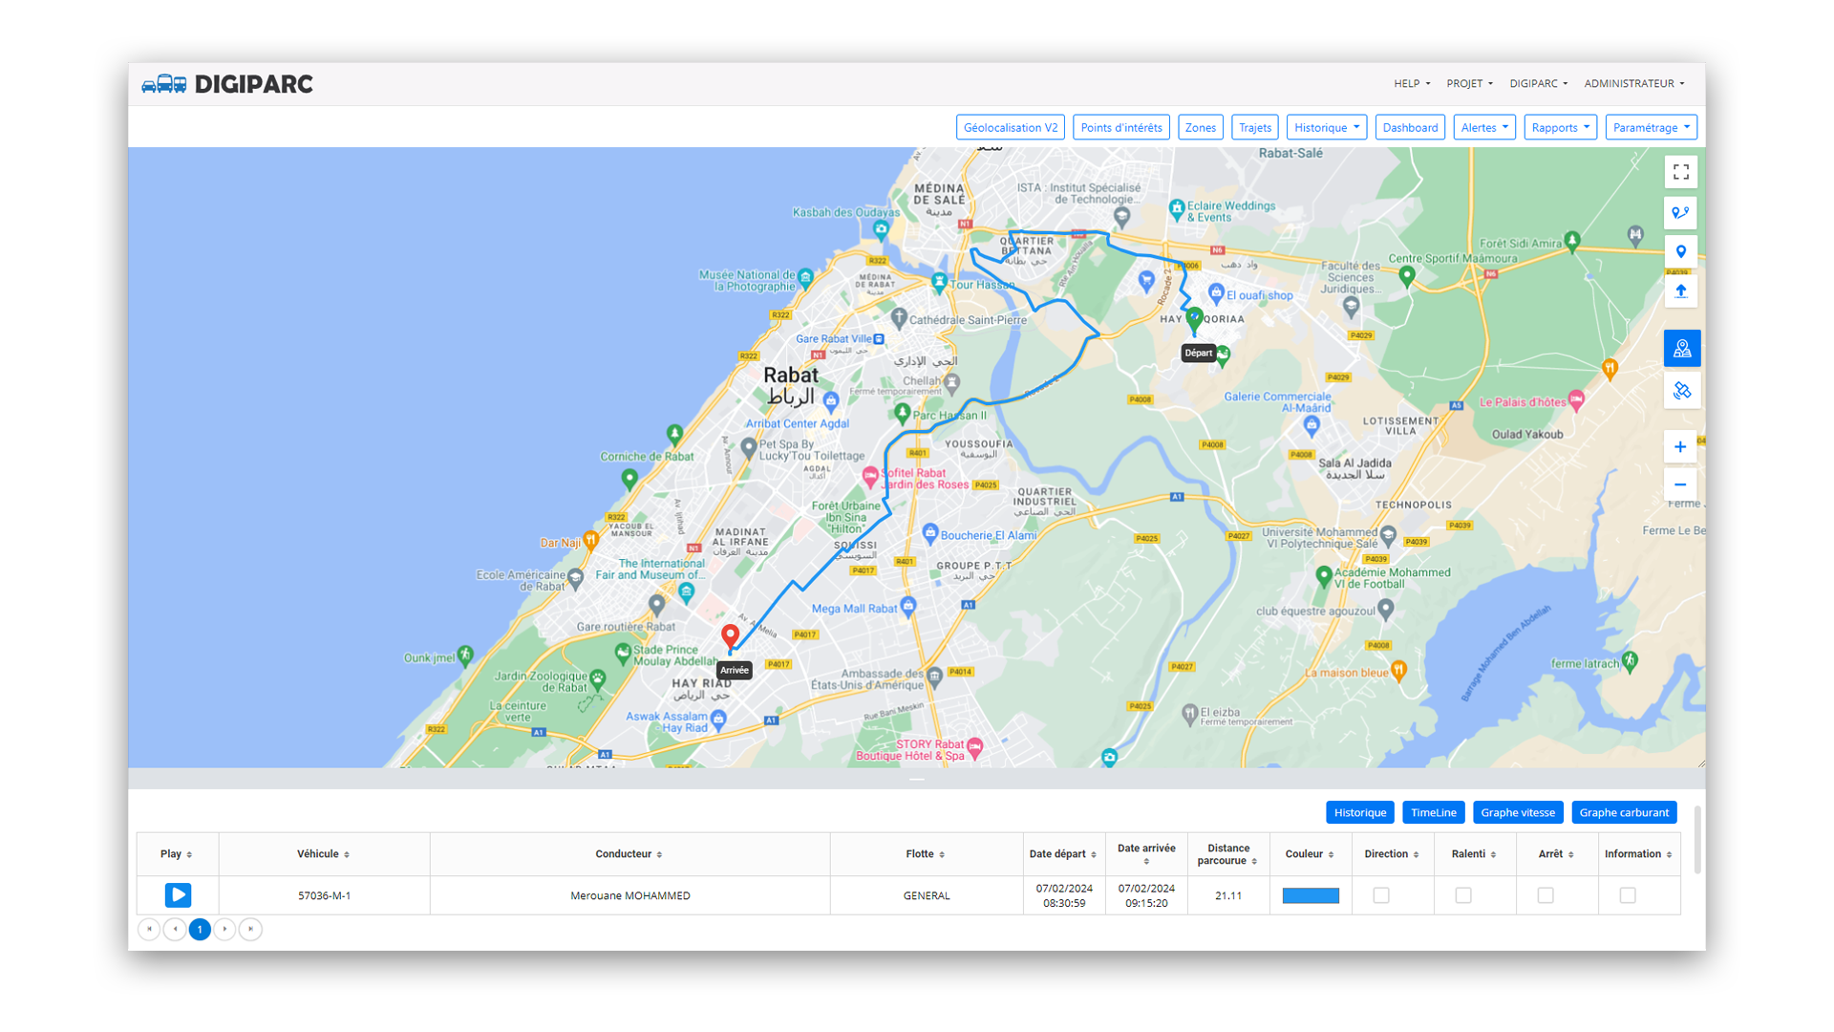This screenshot has width=1834, height=1032.
Task: Click the TimeLine button
Action: (x=1434, y=812)
